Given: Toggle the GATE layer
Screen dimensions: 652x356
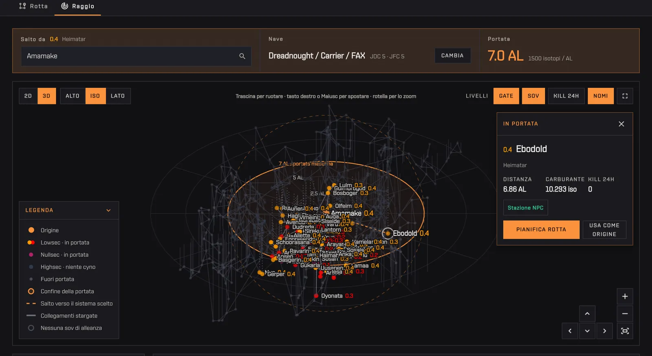Looking at the screenshot, I should tap(506, 96).
